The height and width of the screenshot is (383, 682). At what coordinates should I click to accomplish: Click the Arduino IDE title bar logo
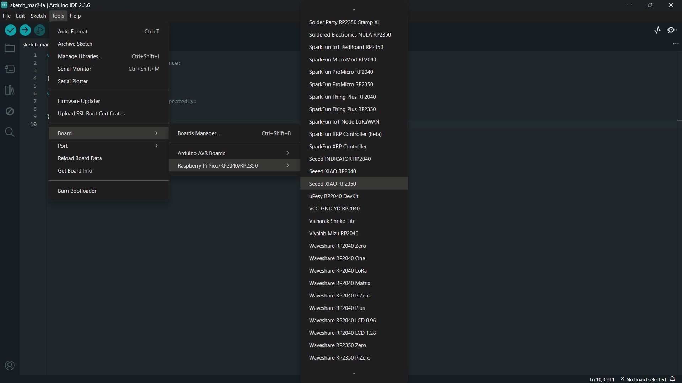pos(4,5)
